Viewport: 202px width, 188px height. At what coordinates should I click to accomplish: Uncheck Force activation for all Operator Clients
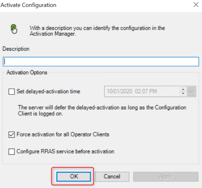coord(12,135)
